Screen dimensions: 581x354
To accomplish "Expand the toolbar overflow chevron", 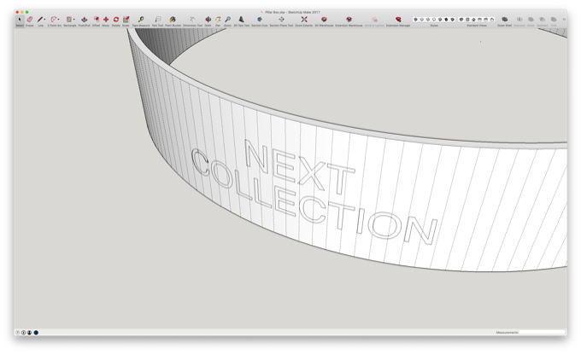I will click(x=564, y=20).
